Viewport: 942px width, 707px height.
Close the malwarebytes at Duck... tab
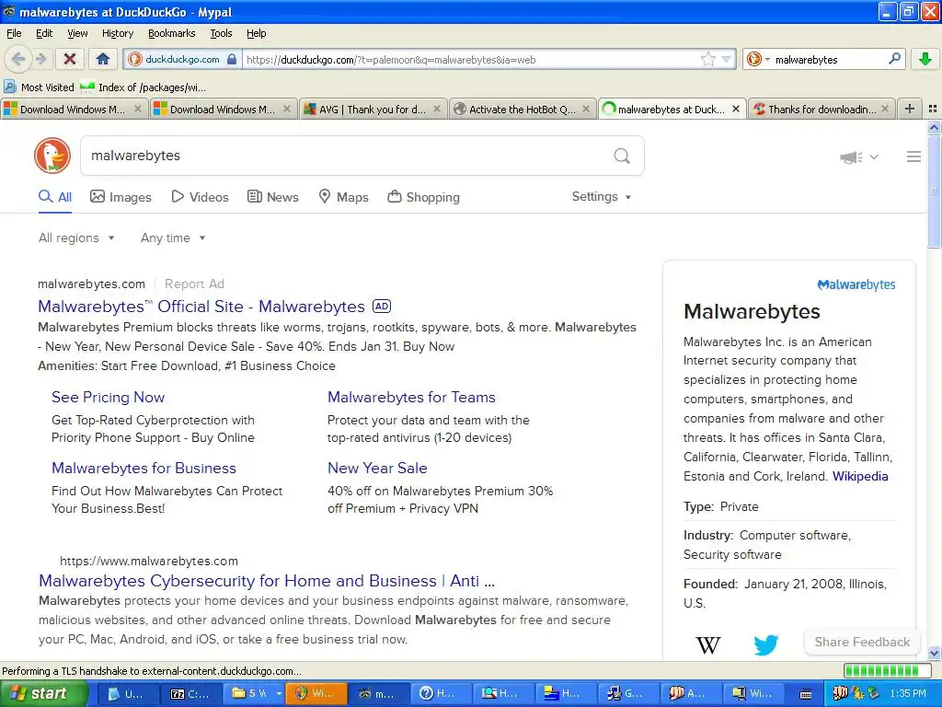[x=735, y=109]
